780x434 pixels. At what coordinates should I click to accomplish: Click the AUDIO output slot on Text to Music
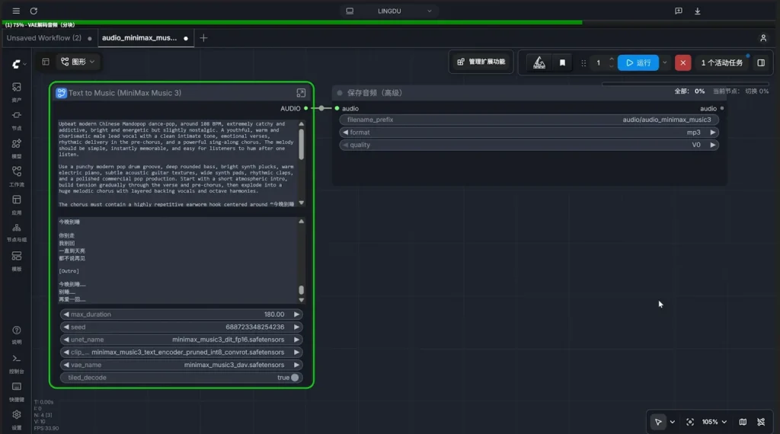[306, 108]
